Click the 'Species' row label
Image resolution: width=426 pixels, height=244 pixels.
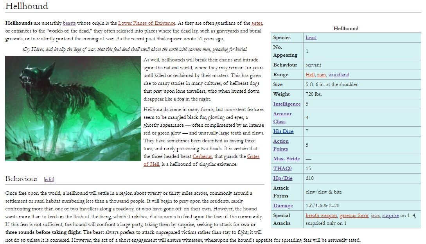click(x=282, y=38)
